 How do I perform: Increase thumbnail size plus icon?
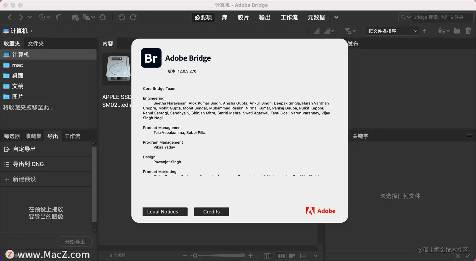(250, 256)
